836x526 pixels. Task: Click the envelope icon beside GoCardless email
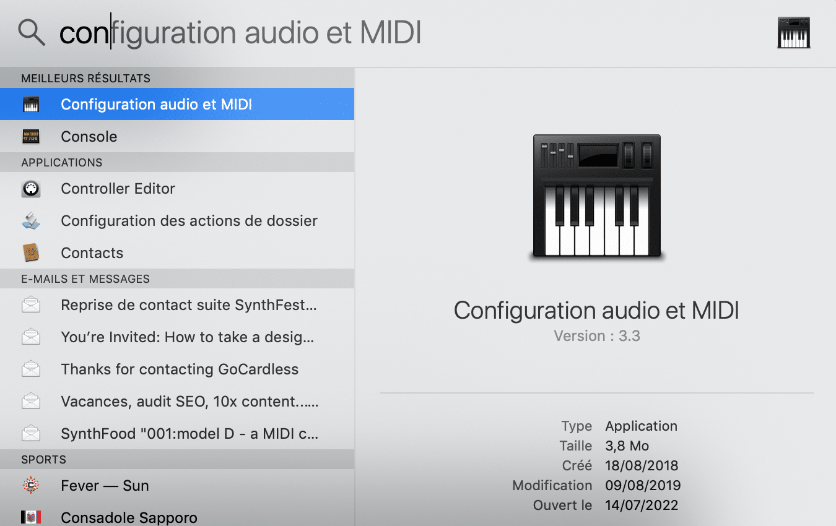coord(31,369)
